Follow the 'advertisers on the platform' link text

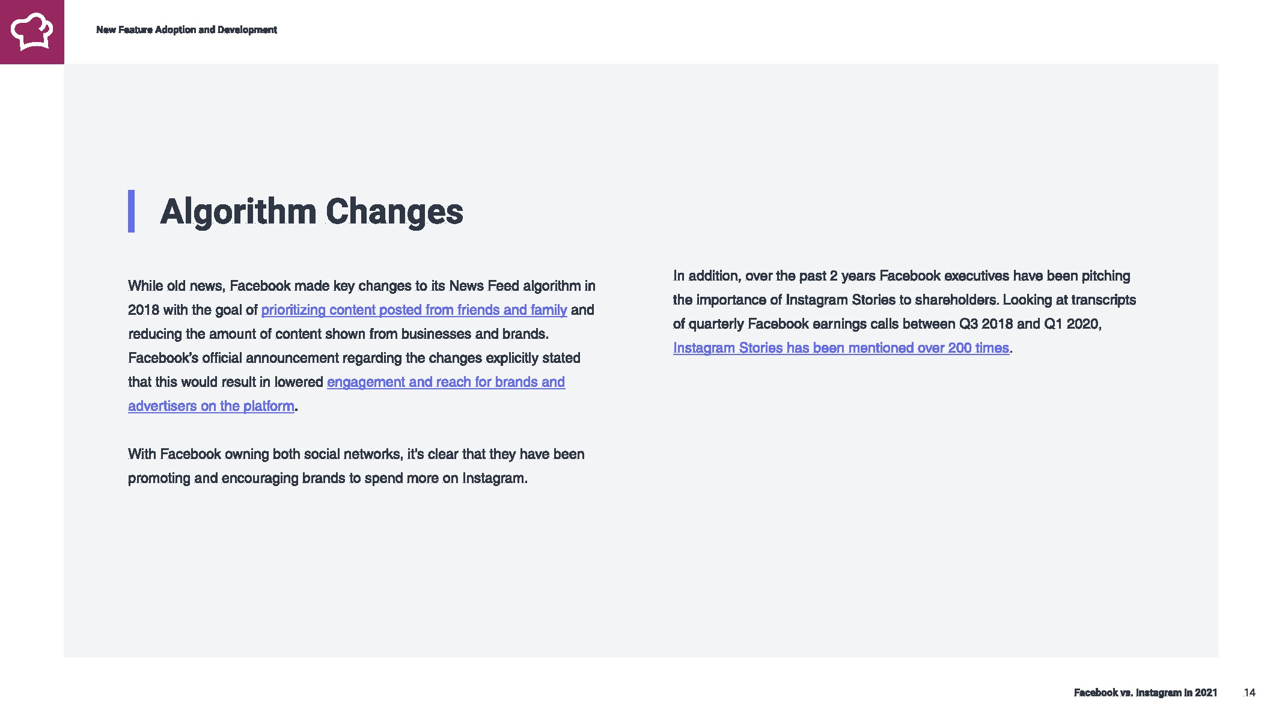pos(211,406)
